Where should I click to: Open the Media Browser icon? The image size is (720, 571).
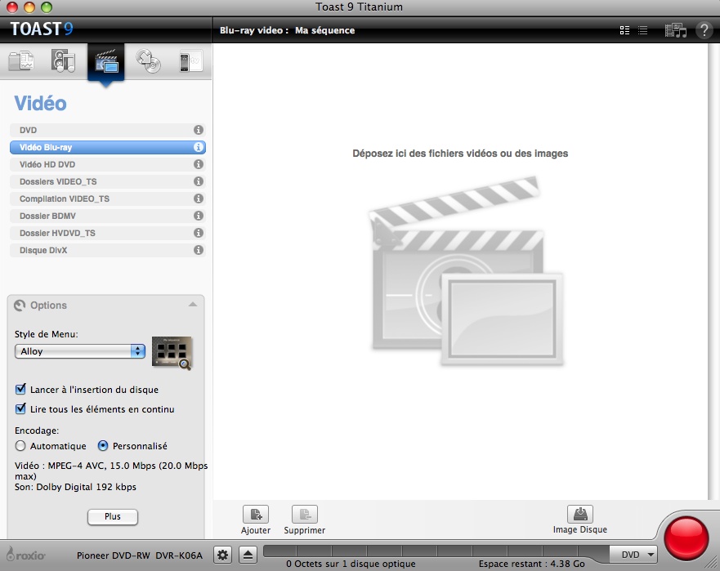point(675,30)
